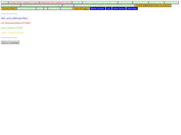Open Dragons and Bricks
Viewport: 181px width, 135px height.
[x=26, y=8]
